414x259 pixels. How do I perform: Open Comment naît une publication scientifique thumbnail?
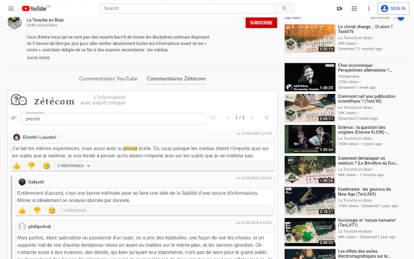click(x=310, y=108)
